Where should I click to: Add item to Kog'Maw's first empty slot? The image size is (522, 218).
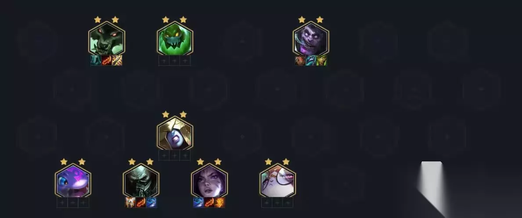tap(62, 202)
